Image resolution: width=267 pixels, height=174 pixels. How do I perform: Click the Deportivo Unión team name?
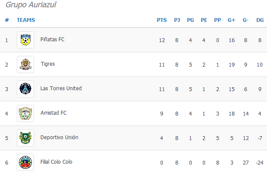coord(59,137)
